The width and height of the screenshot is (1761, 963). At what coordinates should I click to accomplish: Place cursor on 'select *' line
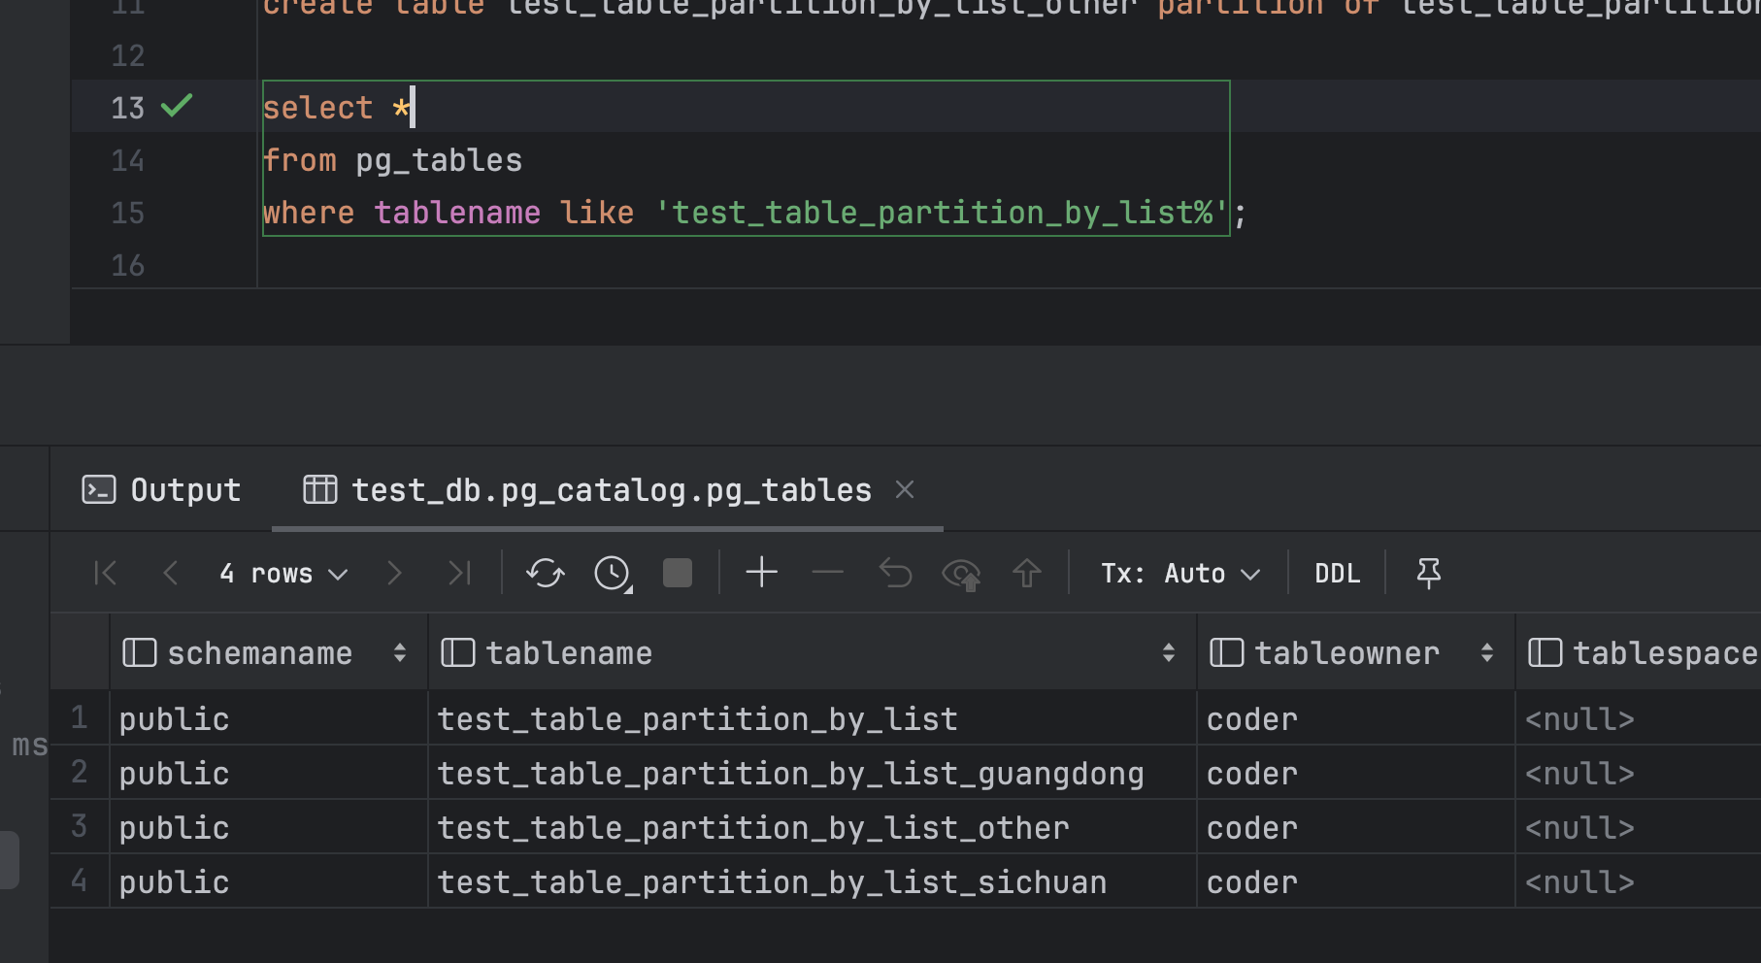pyautogui.click(x=337, y=108)
